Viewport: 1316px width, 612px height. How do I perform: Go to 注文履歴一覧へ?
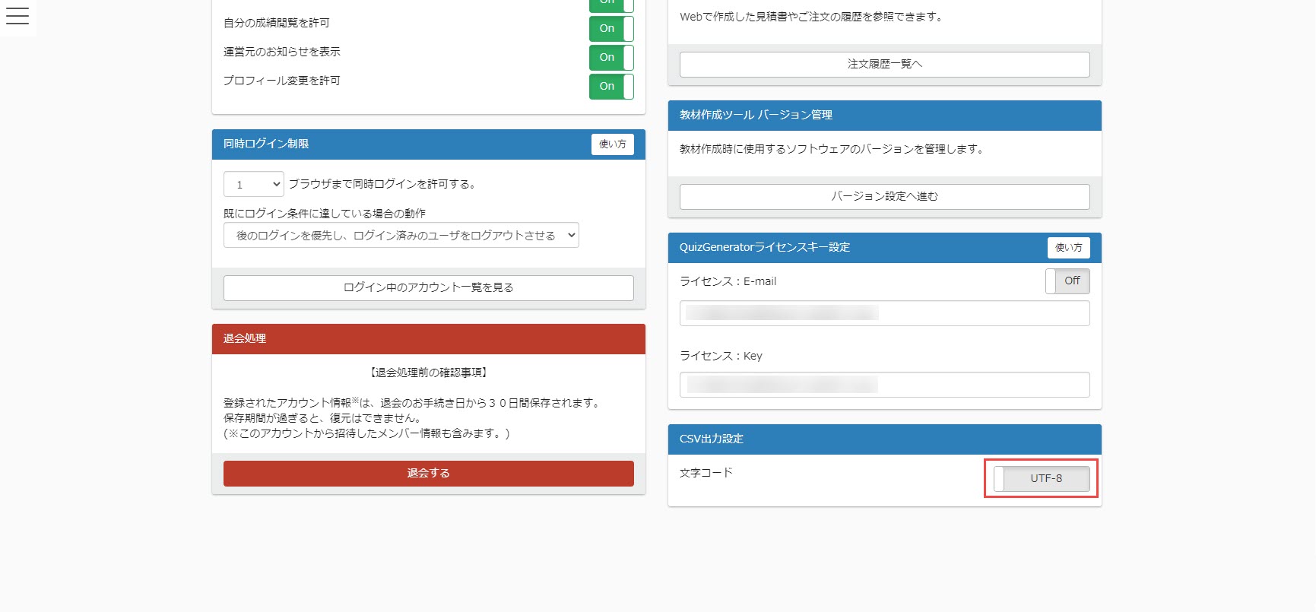tap(884, 65)
